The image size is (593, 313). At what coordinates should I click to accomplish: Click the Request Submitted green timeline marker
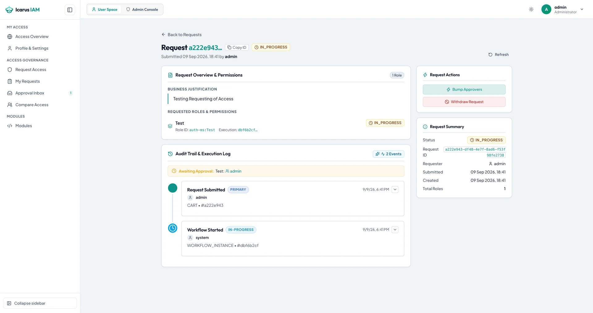click(173, 188)
